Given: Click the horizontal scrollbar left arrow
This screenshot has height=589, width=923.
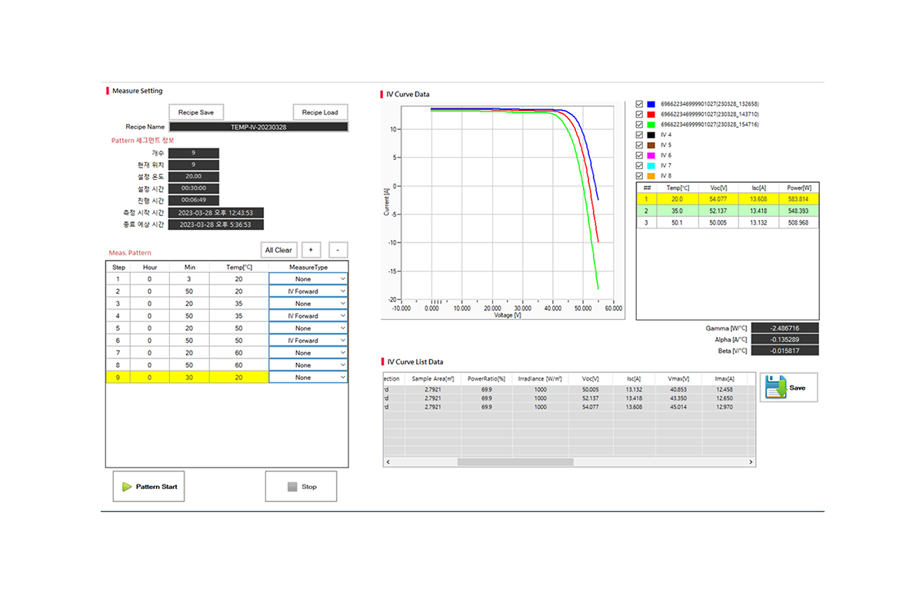Looking at the screenshot, I should point(388,462).
